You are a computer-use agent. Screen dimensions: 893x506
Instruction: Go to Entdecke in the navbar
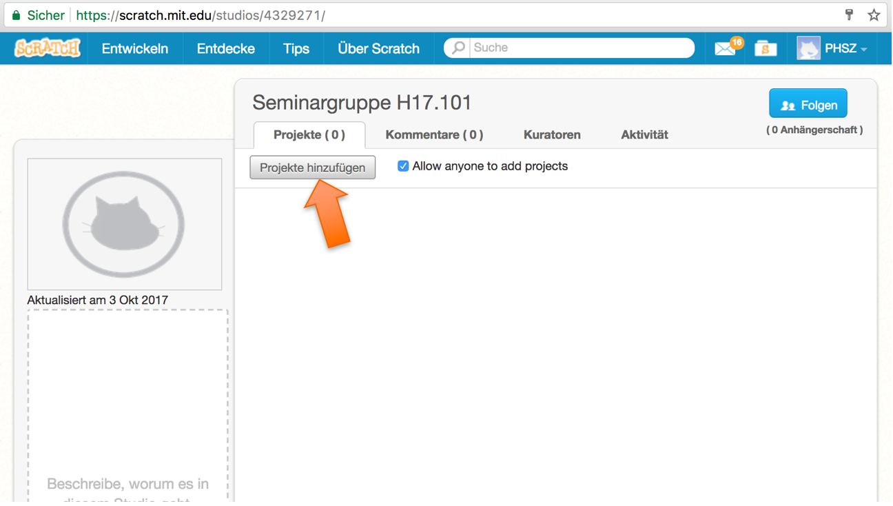click(x=225, y=49)
